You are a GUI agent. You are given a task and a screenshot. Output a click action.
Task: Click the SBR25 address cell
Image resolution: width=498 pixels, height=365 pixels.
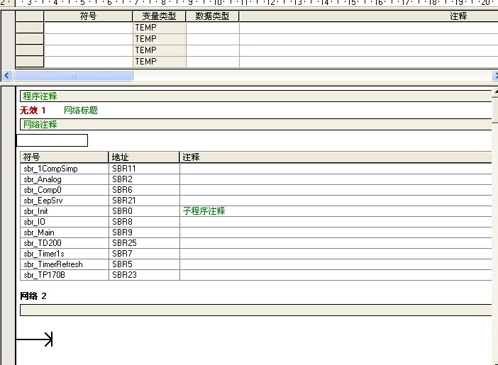click(144, 243)
